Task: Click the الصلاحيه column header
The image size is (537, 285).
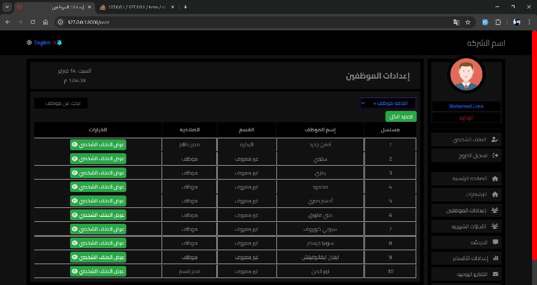Action: pyautogui.click(x=189, y=129)
